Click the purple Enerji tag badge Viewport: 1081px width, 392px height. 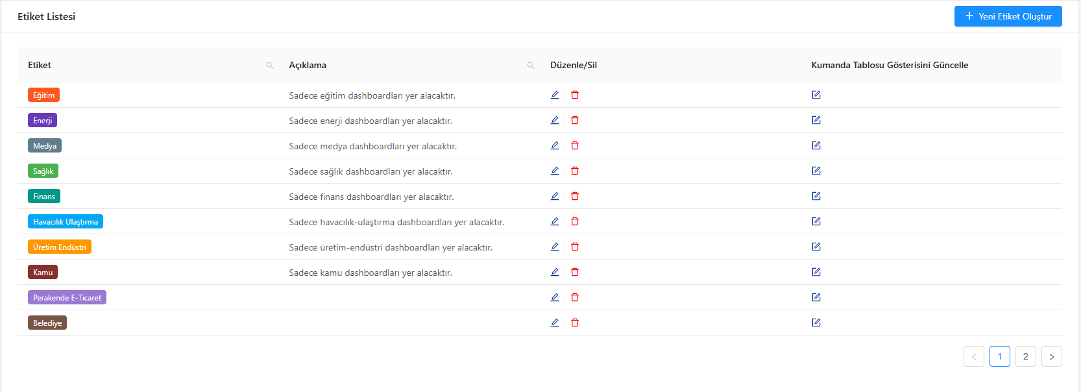click(x=42, y=121)
